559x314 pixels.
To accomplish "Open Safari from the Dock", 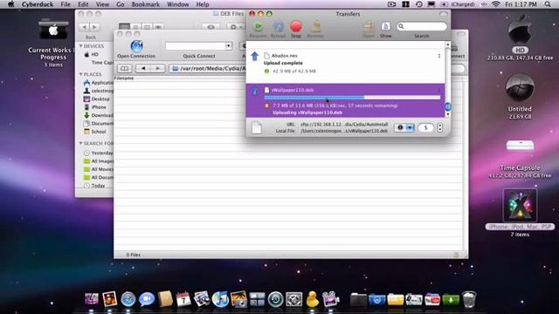I will (x=128, y=299).
